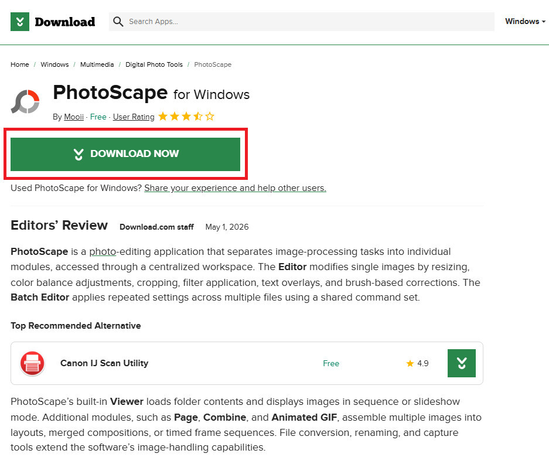Open the Multimedia breadcrumb link
Screen dimensions: 549x457
point(97,64)
